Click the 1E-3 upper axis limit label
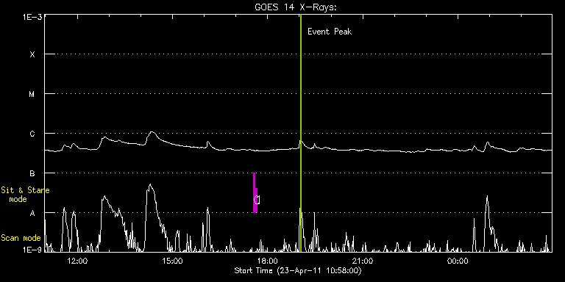This screenshot has height=282, width=565. coord(32,16)
